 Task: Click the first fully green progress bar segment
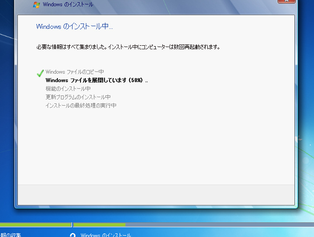tap(36, 225)
